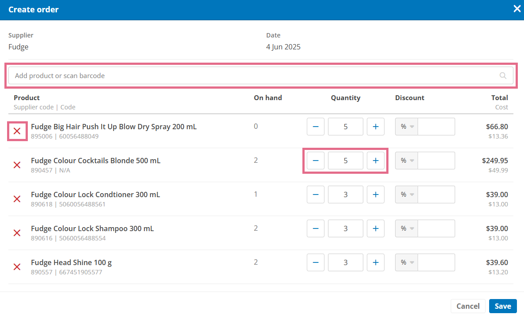Open discount type dropdown for Colour Lock Condtioner
The width and height of the screenshot is (524, 318).
(x=407, y=195)
